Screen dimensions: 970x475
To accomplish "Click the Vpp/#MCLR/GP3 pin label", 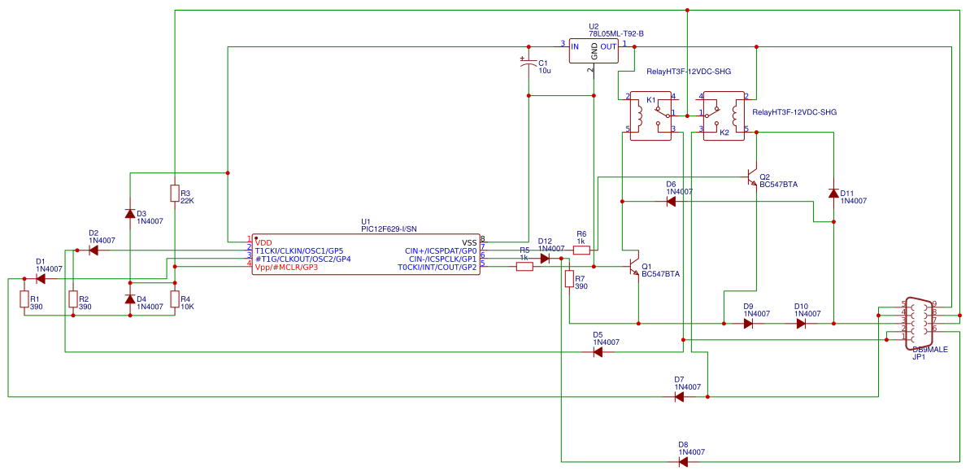I will click(x=286, y=268).
